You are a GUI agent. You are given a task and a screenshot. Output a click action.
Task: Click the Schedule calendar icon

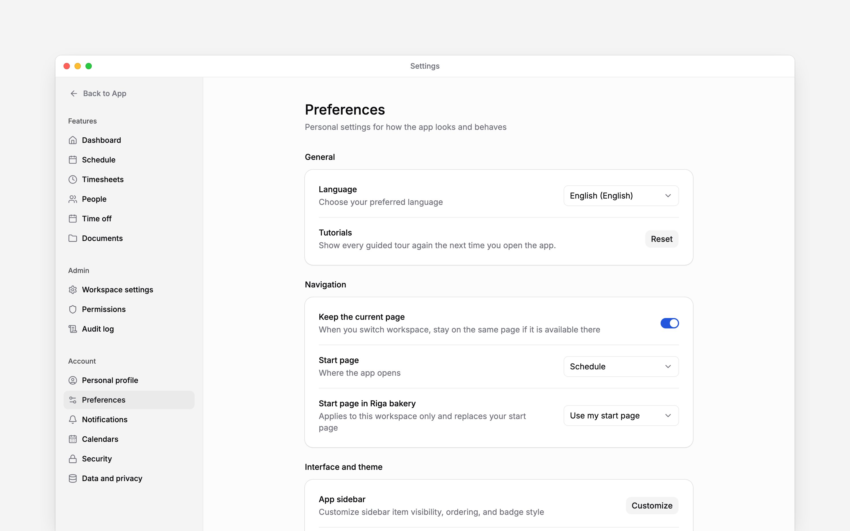[73, 160]
